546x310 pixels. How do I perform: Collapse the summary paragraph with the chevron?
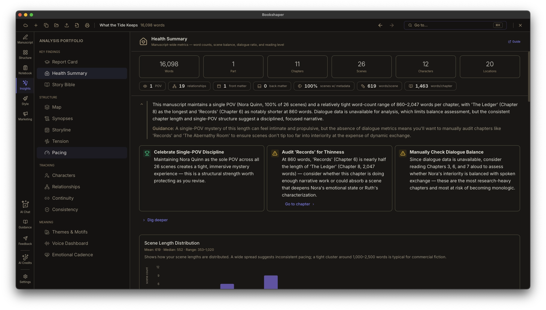tap(142, 104)
